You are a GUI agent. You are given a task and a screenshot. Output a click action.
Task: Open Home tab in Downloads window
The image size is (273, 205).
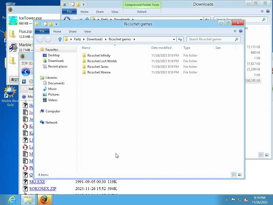coord(85,12)
